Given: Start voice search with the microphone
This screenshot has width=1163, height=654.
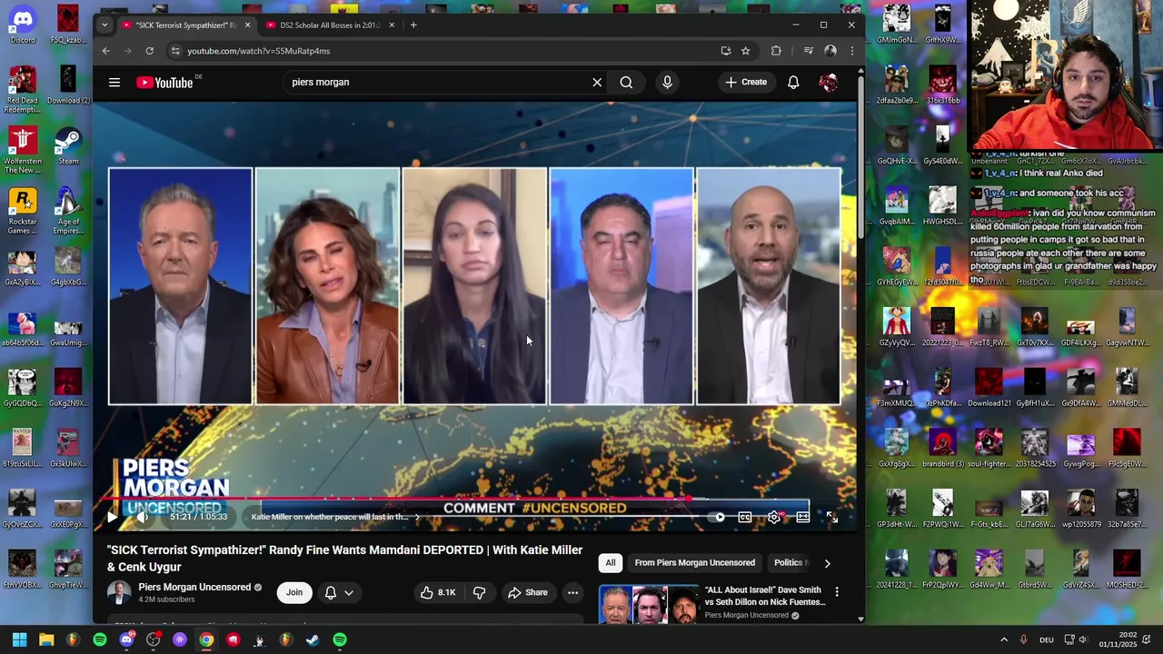Looking at the screenshot, I should [667, 83].
